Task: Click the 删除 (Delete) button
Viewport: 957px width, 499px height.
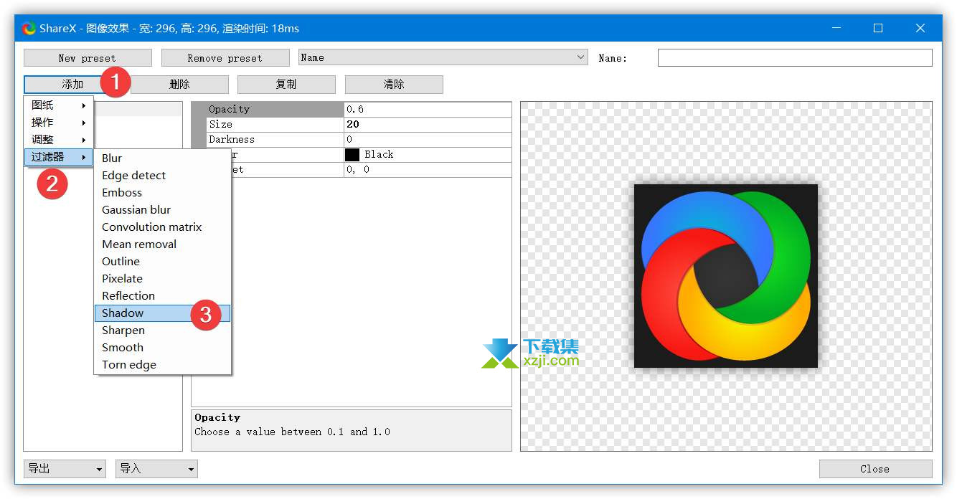Action: click(179, 85)
